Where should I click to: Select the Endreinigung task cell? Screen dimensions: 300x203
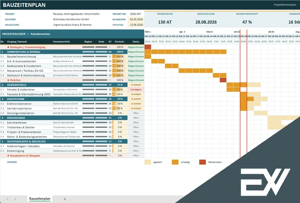tap(15, 151)
